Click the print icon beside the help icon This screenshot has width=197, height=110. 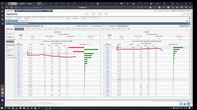(x=189, y=21)
